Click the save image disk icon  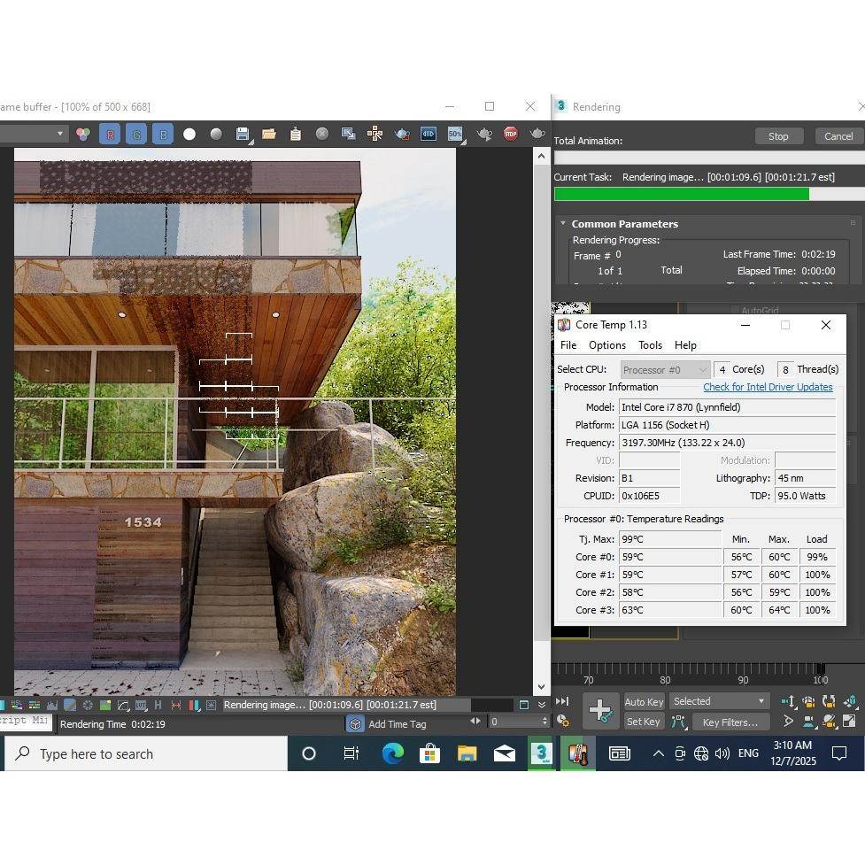click(242, 135)
